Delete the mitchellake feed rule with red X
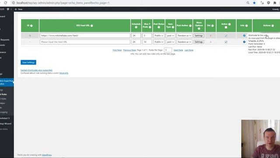The width and height of the screenshot is (280, 158). coord(211,36)
